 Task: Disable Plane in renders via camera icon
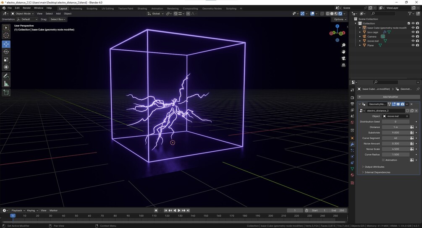417,45
